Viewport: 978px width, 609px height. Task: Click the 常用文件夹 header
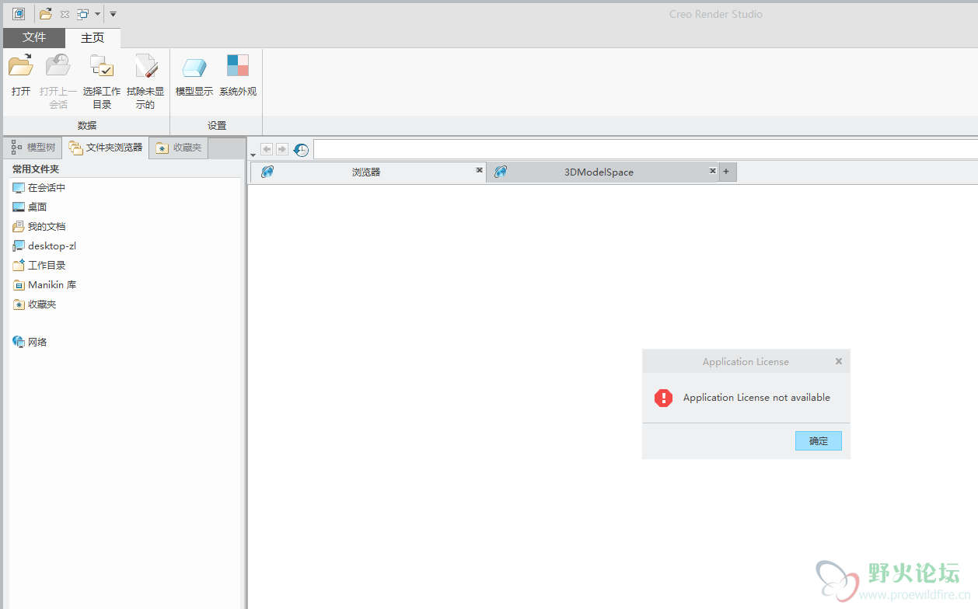click(x=36, y=169)
